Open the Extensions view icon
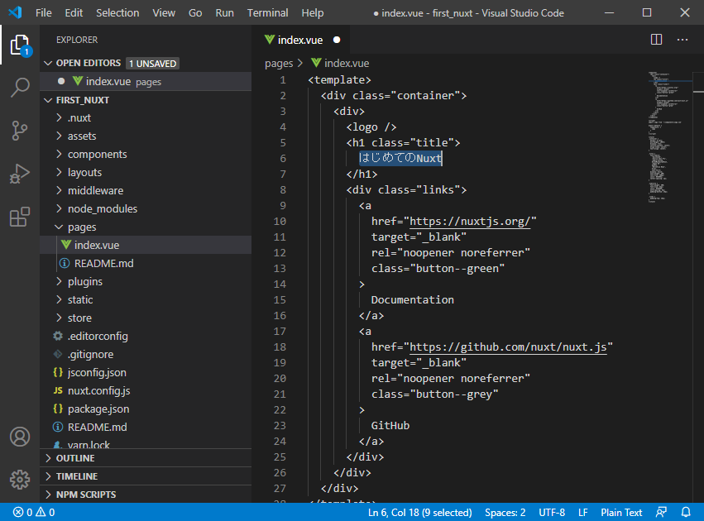Image resolution: width=704 pixels, height=521 pixels. 20,217
